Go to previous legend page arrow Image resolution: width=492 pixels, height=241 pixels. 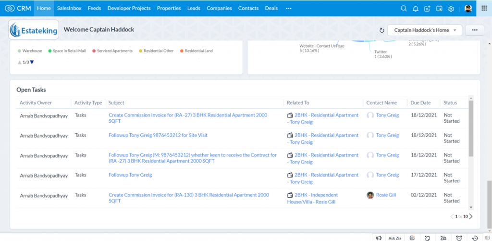click(19, 62)
